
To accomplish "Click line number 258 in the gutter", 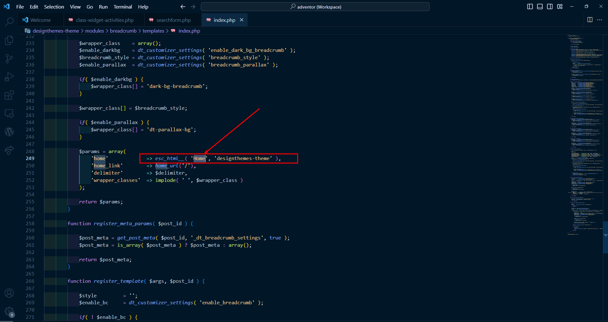I will click(x=30, y=223).
